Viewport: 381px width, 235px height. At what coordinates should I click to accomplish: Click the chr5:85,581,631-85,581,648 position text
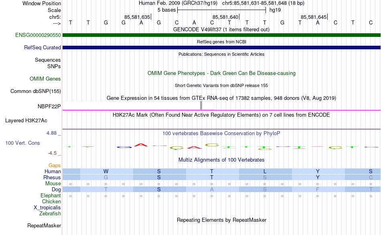point(263,3)
